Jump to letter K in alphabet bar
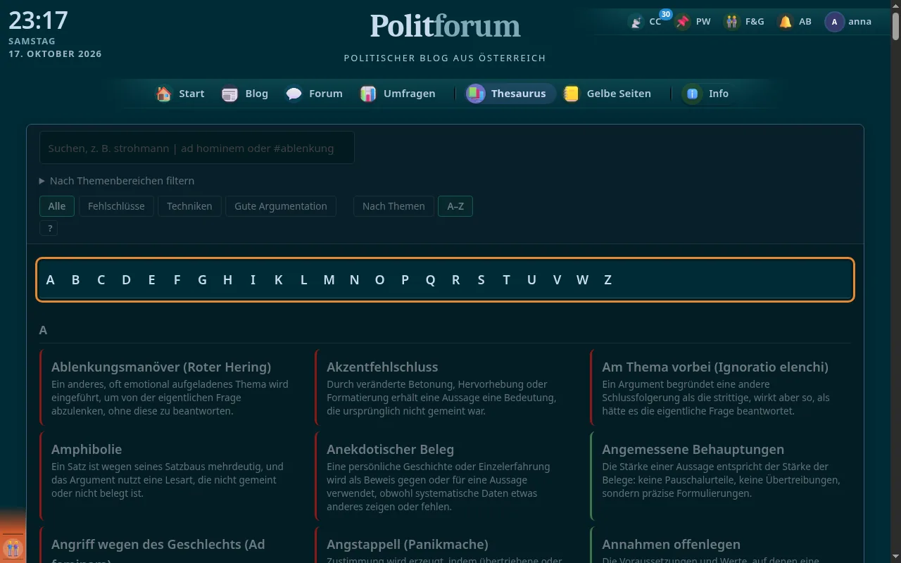This screenshot has height=563, width=901. (x=278, y=280)
